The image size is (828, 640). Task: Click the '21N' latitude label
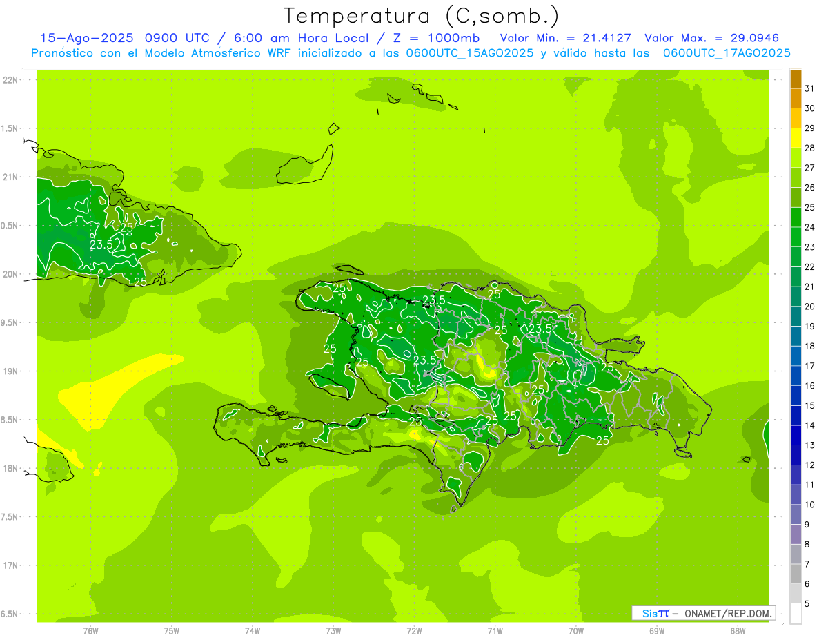coord(11,177)
